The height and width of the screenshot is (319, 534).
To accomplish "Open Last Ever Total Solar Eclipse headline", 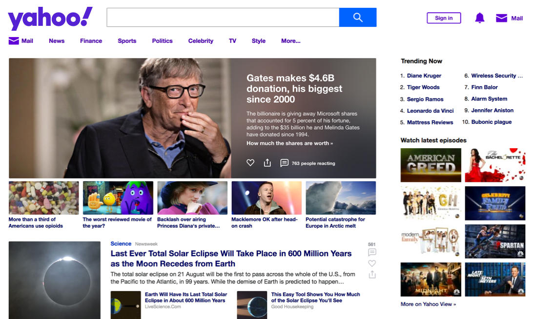I will 231,259.
